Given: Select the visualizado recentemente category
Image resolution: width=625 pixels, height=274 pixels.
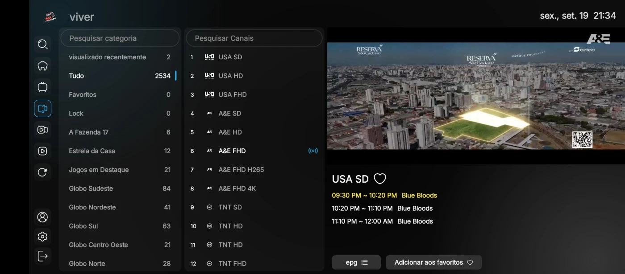Looking at the screenshot, I should point(120,57).
